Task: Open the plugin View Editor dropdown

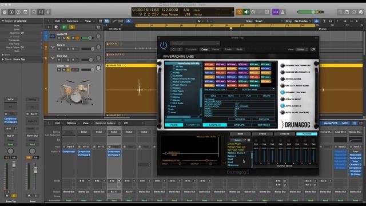Action: pos(303,49)
